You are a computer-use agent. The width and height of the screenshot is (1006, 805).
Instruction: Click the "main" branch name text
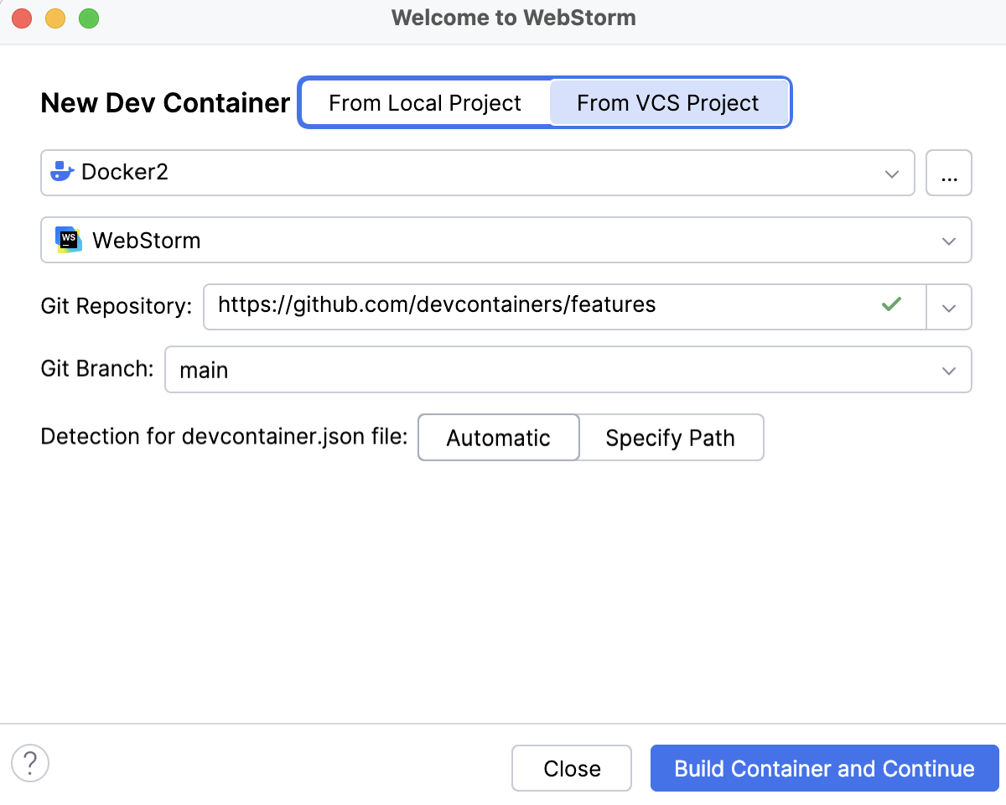click(204, 370)
